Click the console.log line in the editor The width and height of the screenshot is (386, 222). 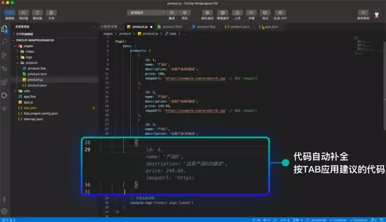[x=162, y=203]
